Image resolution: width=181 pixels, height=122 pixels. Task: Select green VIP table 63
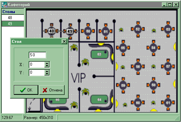(100, 54)
